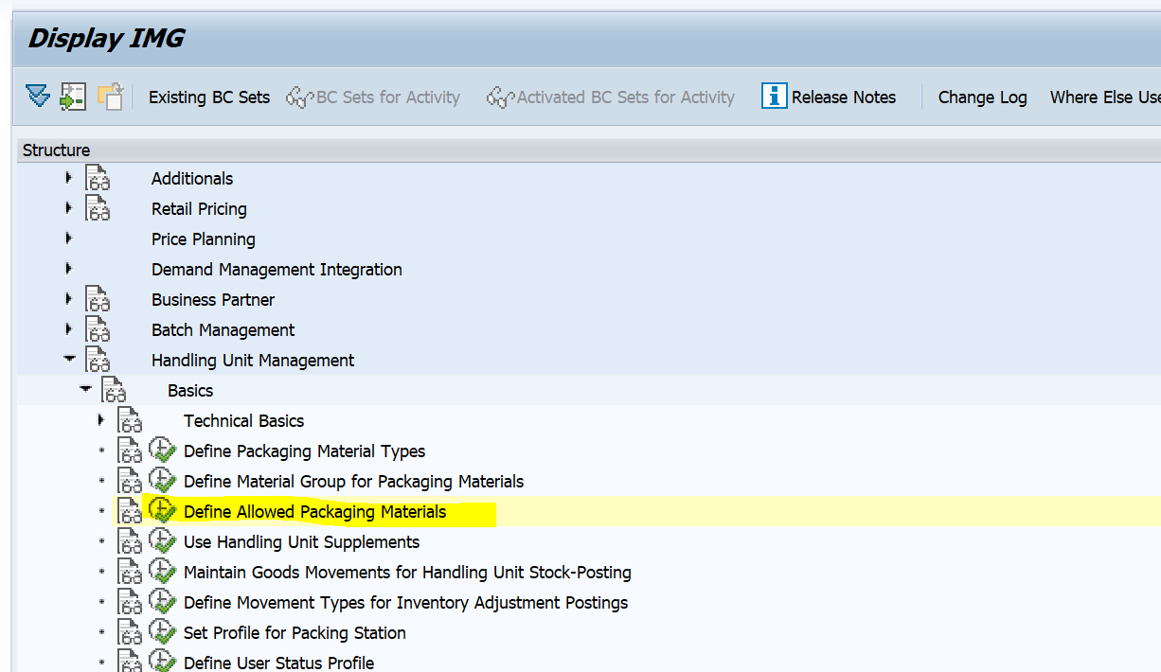This screenshot has width=1161, height=672.
Task: Execute the Define Packaging Material Types activity icon
Action: pos(162,451)
